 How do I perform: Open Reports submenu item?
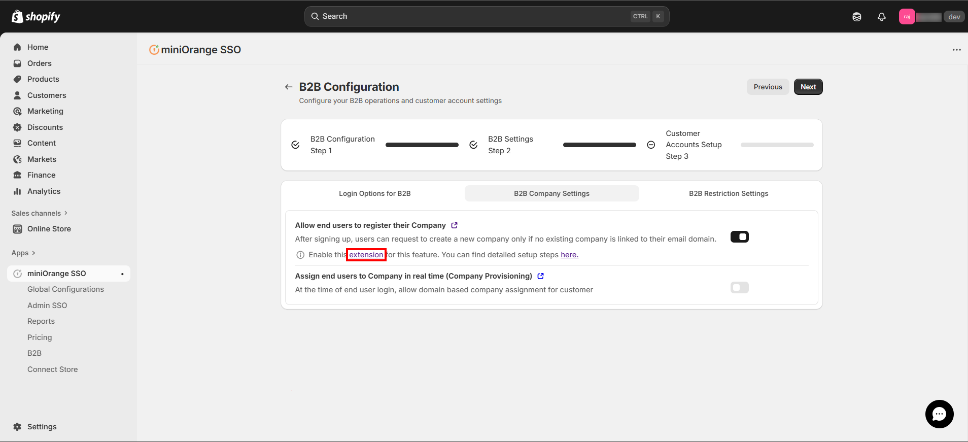coord(41,321)
